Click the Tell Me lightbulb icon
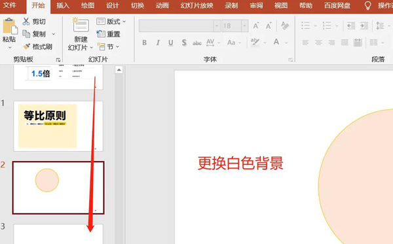The width and height of the screenshot is (393, 244). 367,5
